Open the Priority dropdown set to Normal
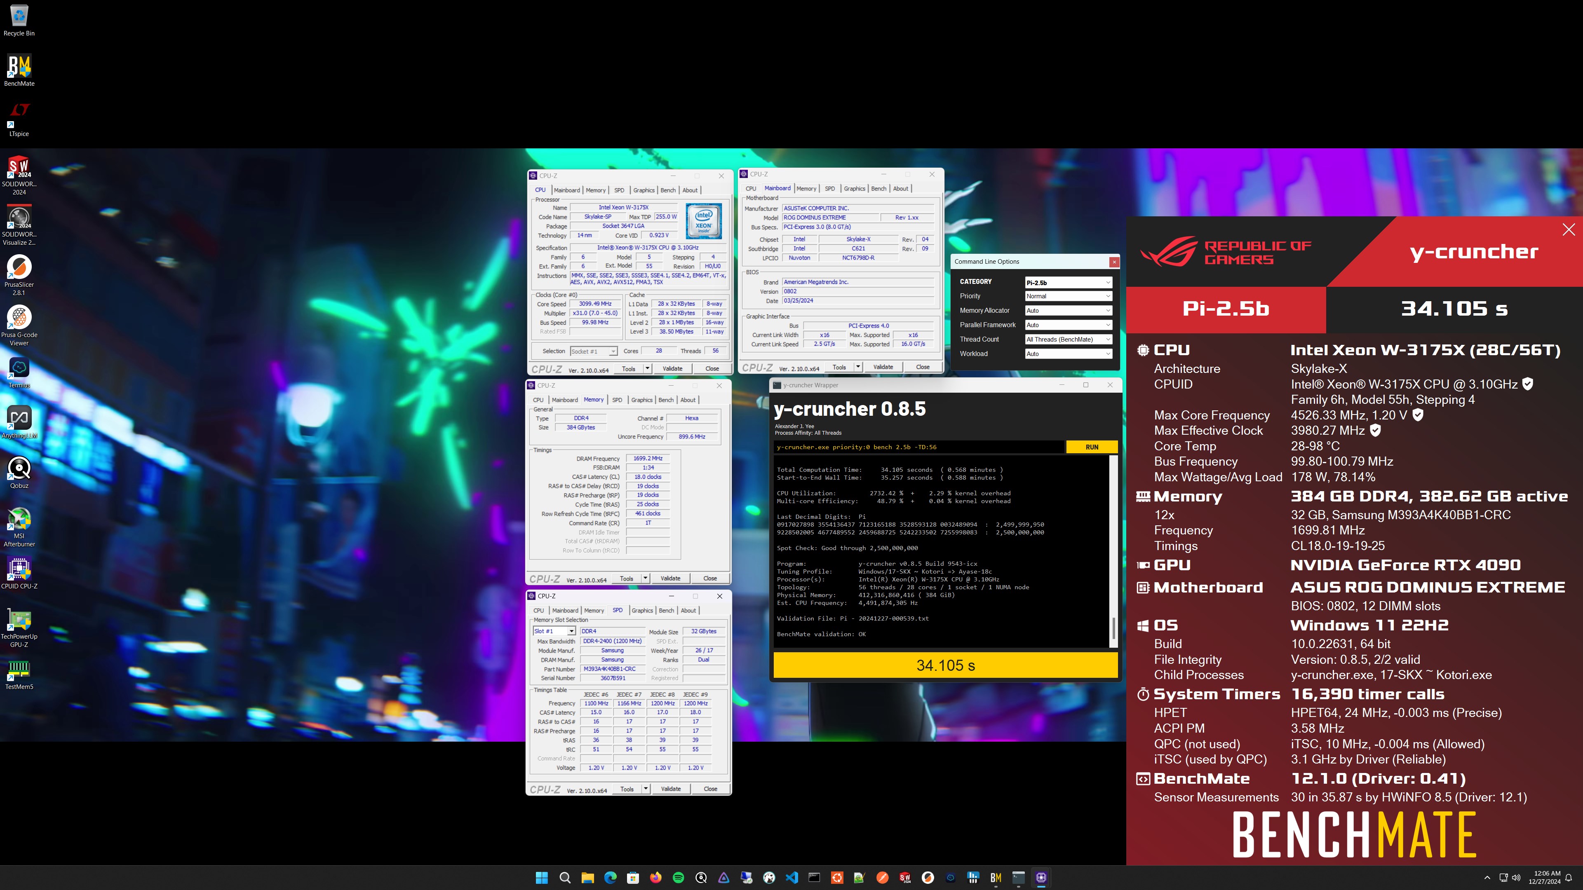The height and width of the screenshot is (890, 1583). [1068, 296]
